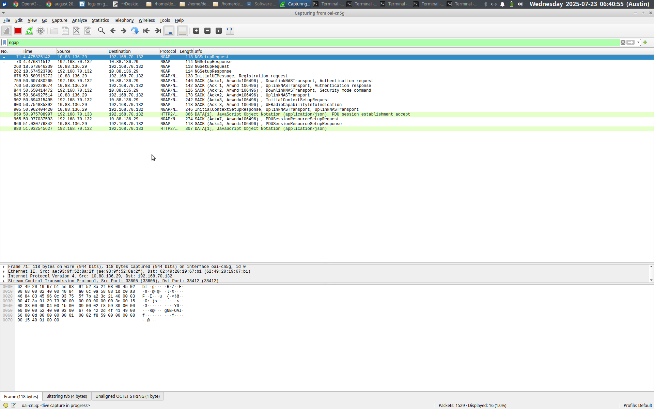Go to first packet icon

tap(146, 31)
